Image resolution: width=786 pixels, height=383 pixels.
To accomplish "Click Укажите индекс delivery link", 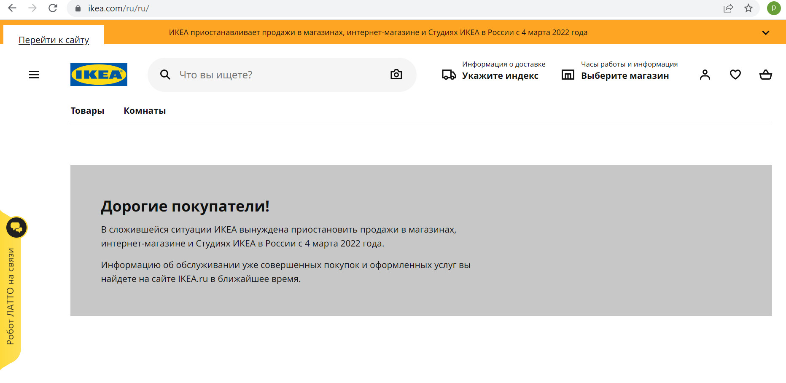I will (500, 76).
